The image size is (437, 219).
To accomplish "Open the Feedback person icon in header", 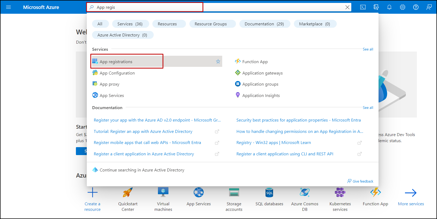I will tap(429, 7).
